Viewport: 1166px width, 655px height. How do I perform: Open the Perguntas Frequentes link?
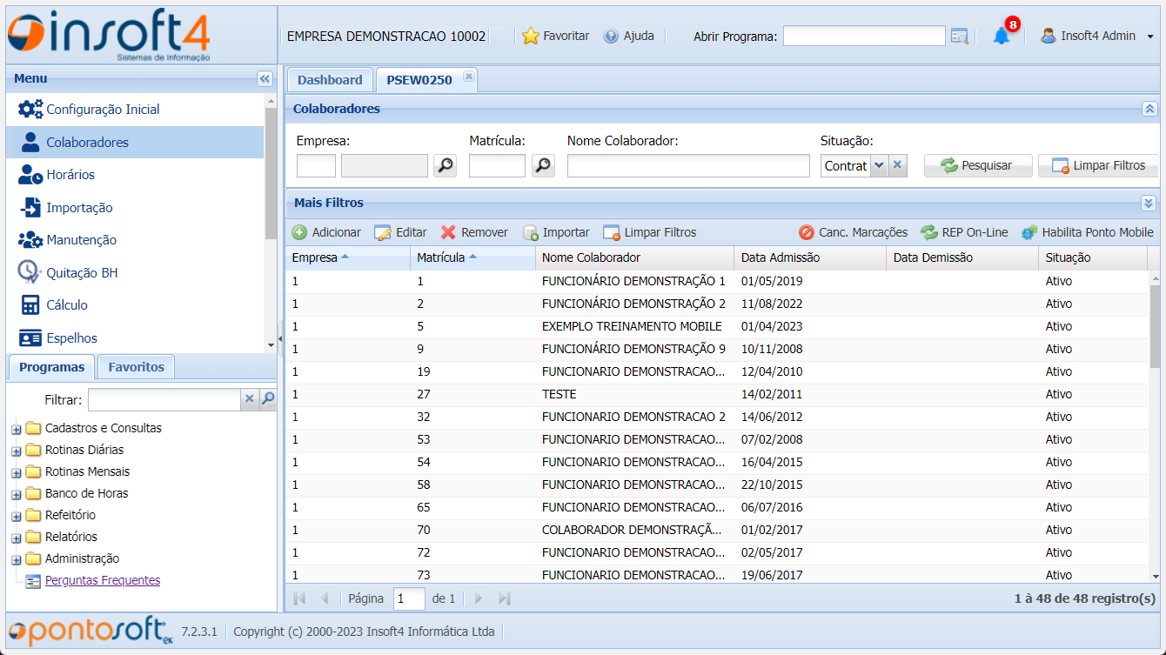click(x=103, y=580)
